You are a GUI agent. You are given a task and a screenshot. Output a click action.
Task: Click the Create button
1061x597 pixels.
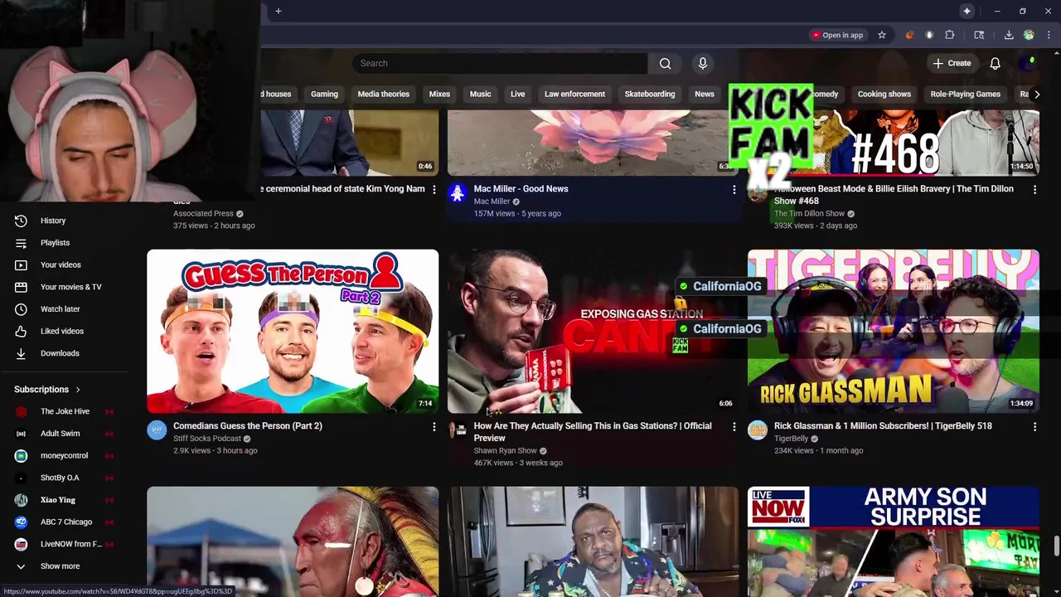pos(952,63)
